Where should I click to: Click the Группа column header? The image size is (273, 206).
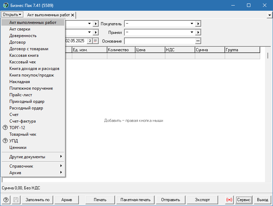[x=242, y=50]
